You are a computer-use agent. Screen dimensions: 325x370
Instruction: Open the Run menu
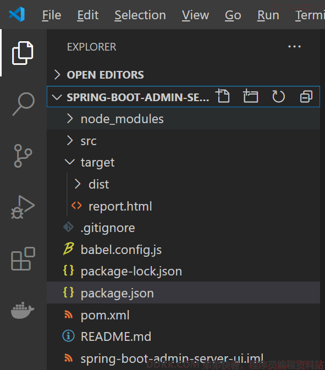tap(268, 15)
